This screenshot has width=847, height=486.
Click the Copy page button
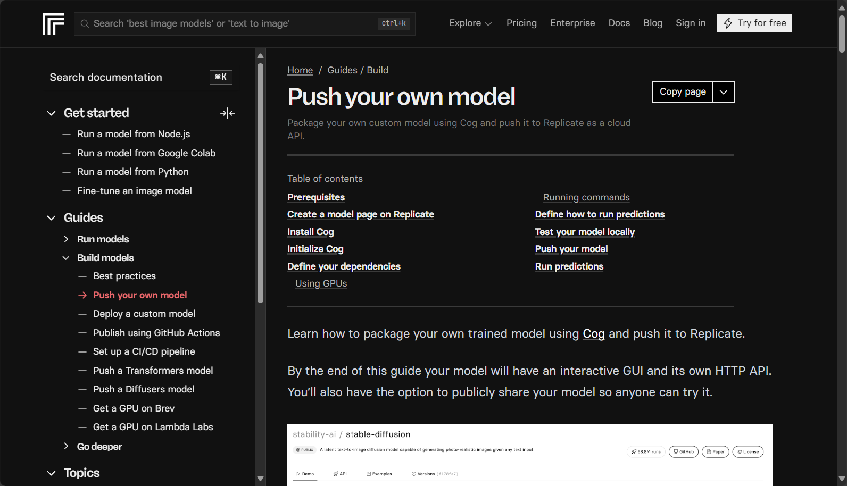tap(683, 92)
